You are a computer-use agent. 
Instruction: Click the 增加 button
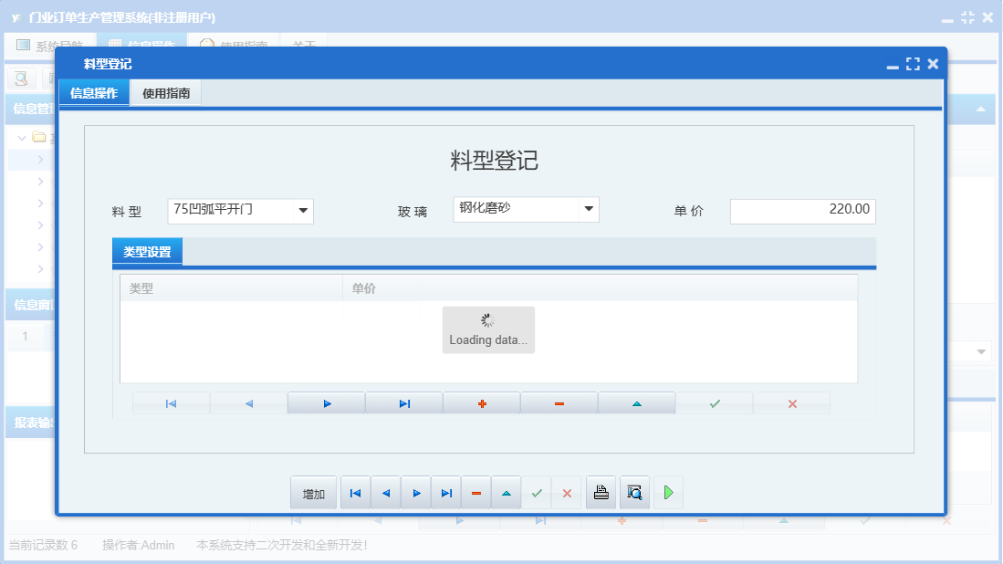click(313, 492)
